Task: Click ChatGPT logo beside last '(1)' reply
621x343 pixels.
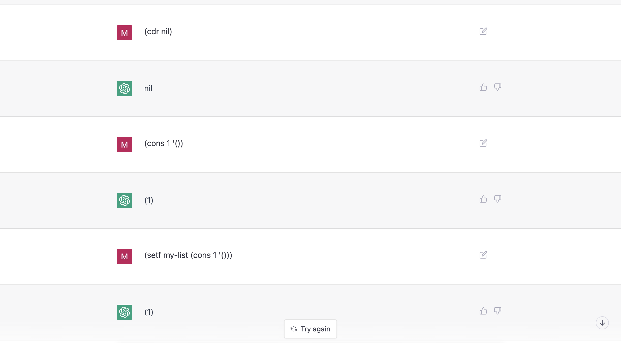Action: [x=125, y=312]
